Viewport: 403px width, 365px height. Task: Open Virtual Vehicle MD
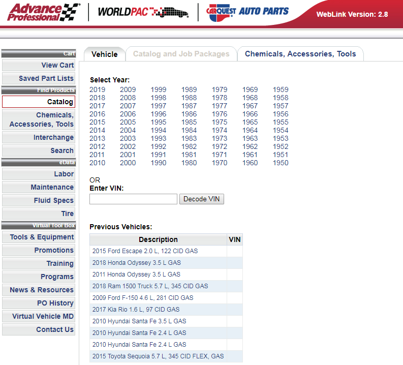(39, 316)
